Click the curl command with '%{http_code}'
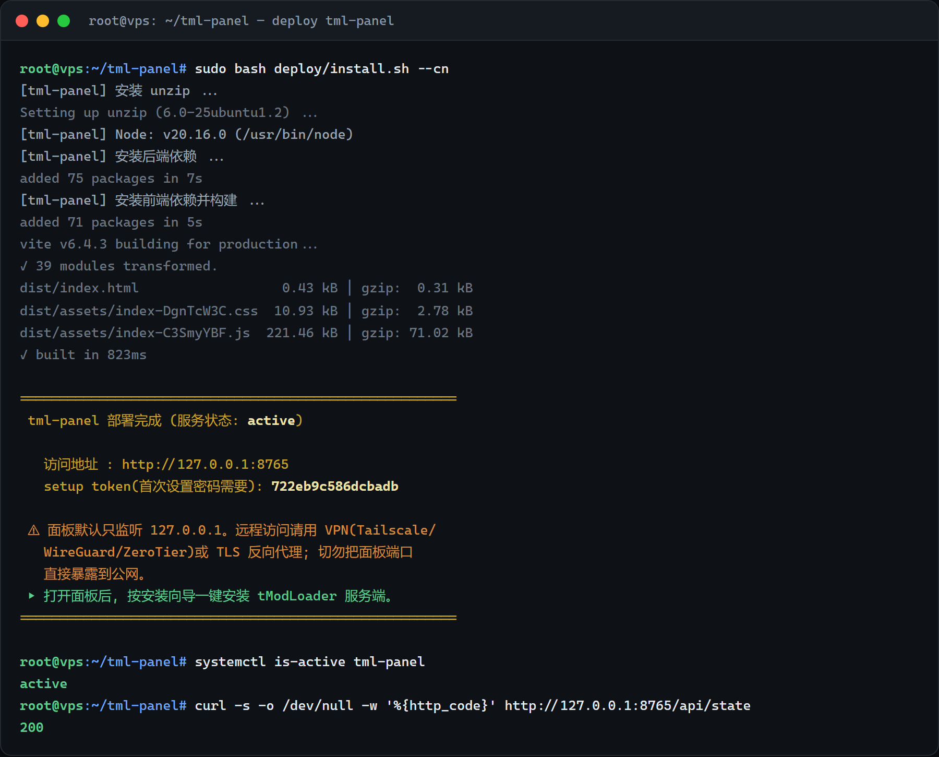Screen dimensions: 939x757 pos(473,706)
